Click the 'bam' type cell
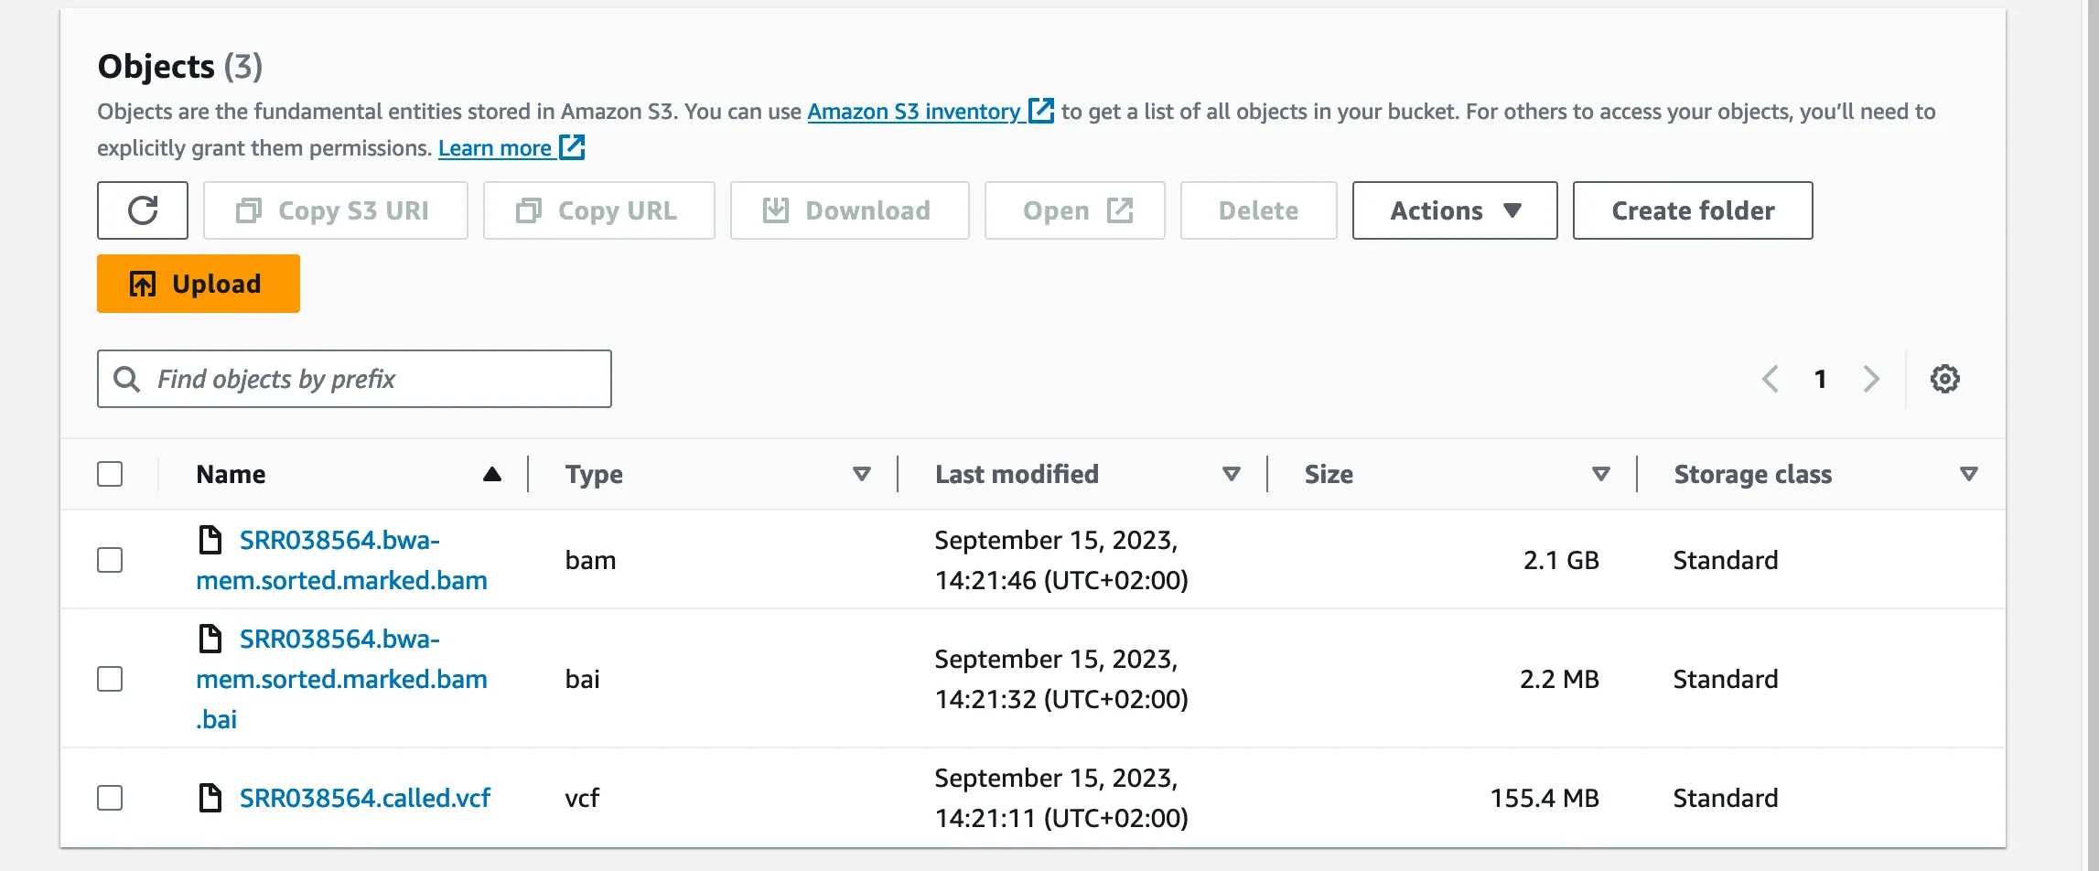 [x=590, y=560]
